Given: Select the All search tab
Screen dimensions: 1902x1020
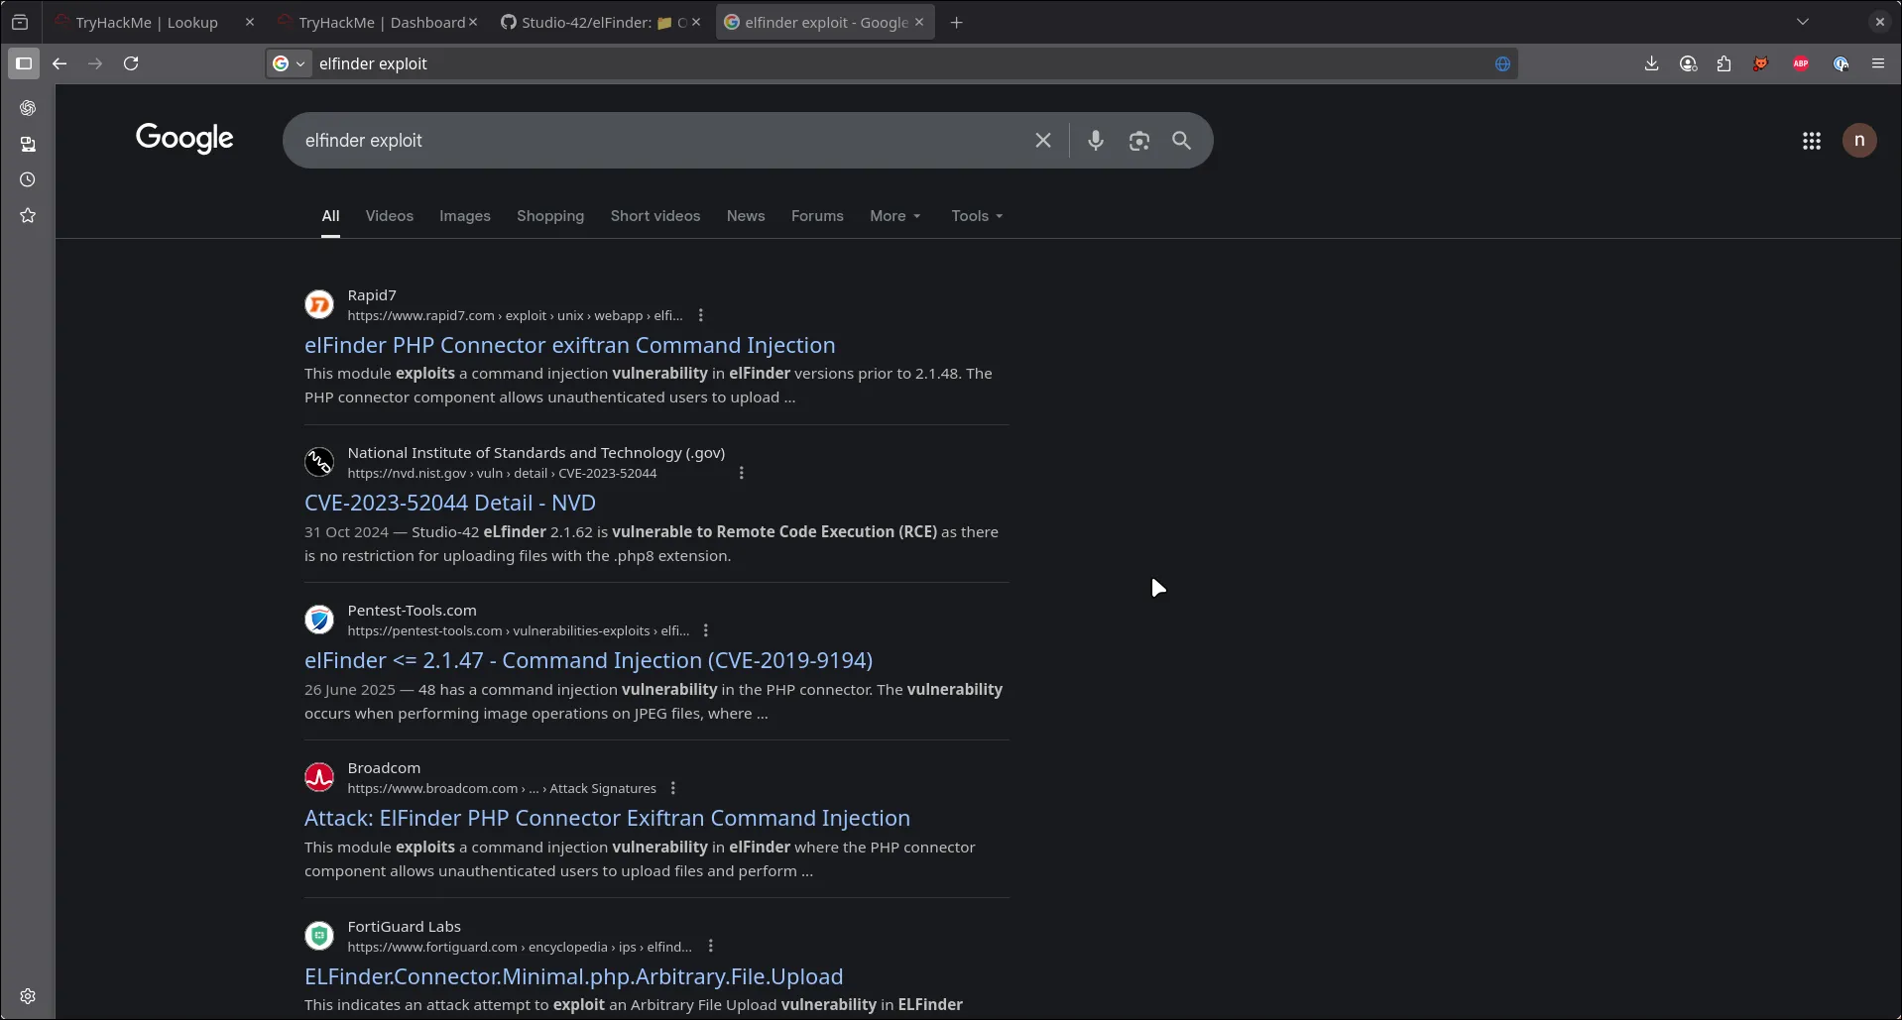Looking at the screenshot, I should click(x=330, y=216).
